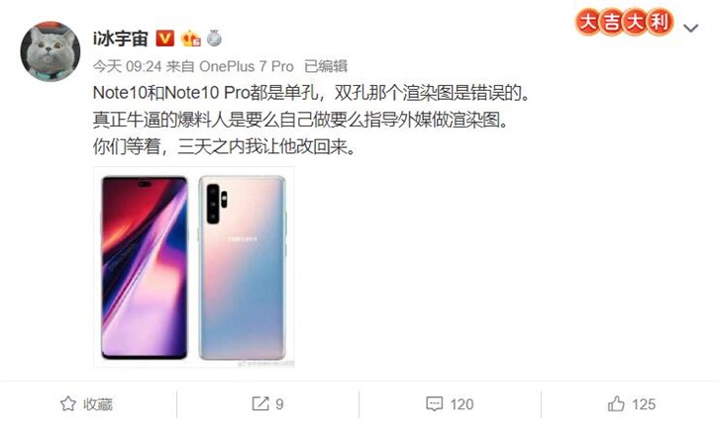Click the orange V verified badge
The width and height of the screenshot is (721, 423).
coord(165,39)
